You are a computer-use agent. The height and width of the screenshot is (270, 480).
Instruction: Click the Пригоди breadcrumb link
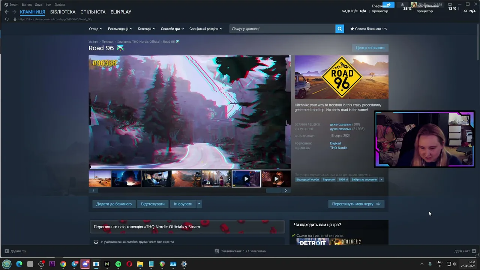(107, 42)
